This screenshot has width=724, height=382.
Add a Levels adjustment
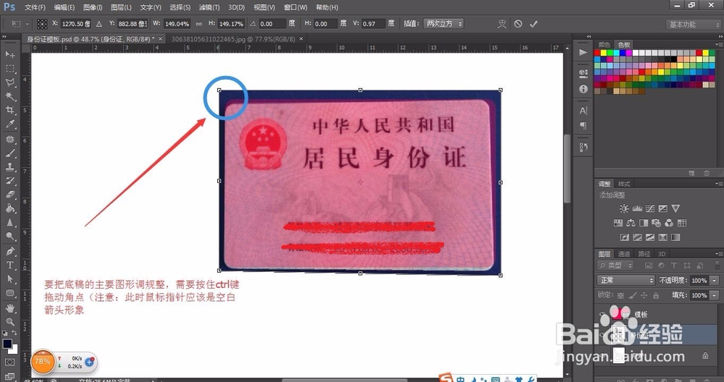[637, 208]
